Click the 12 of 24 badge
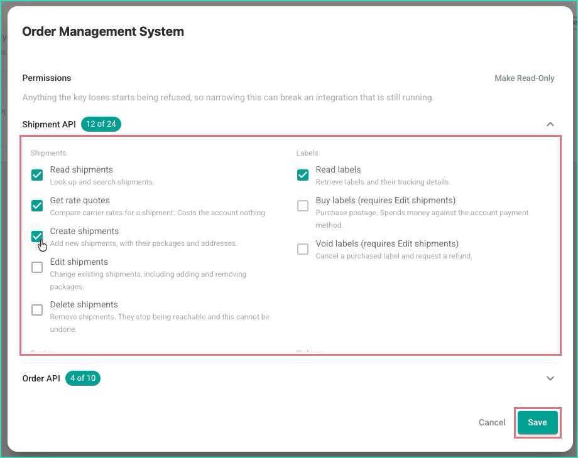This screenshot has width=578, height=458. pos(101,124)
